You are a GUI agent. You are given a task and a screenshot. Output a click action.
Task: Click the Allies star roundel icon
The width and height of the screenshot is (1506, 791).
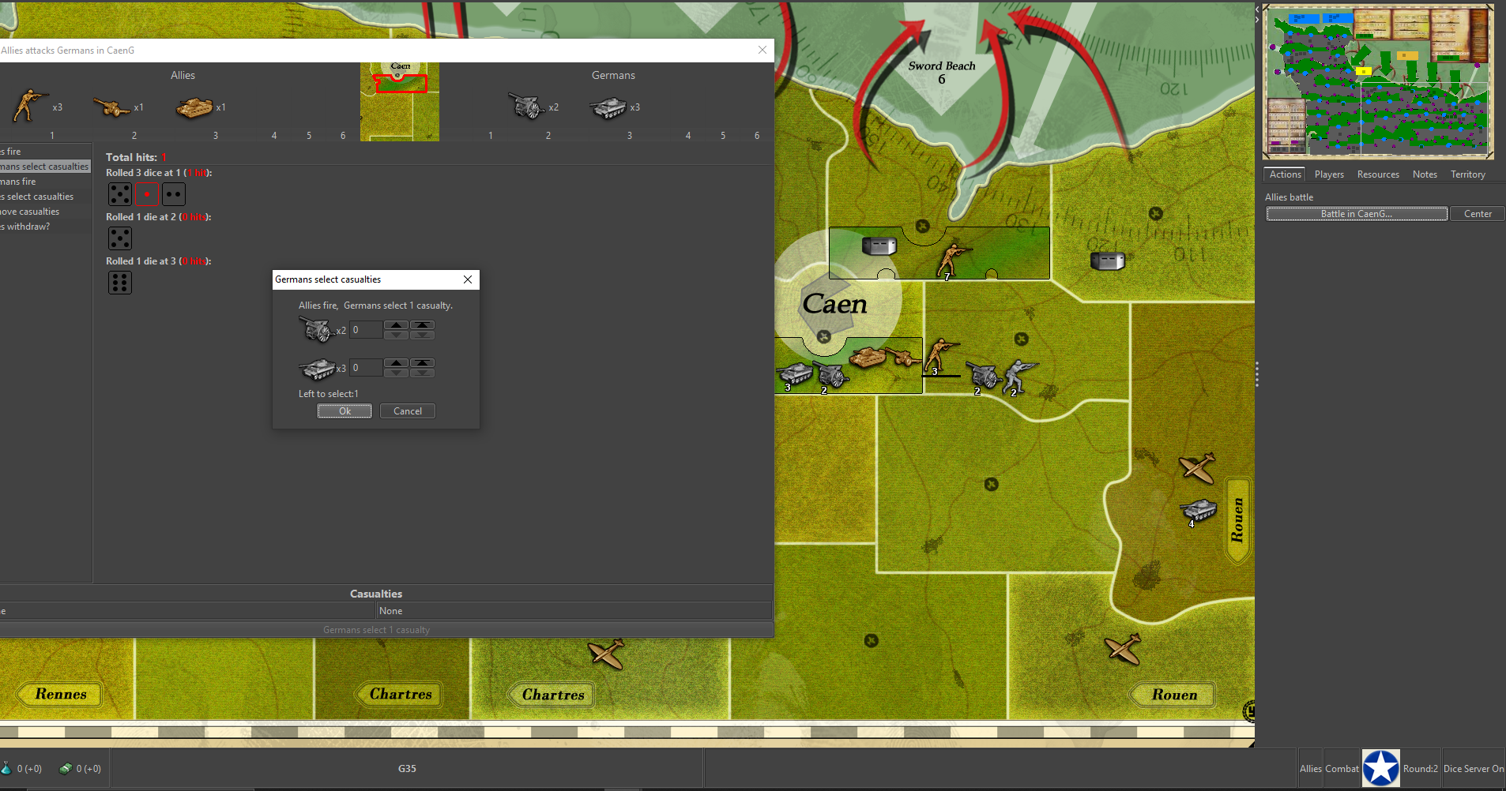coord(1380,768)
